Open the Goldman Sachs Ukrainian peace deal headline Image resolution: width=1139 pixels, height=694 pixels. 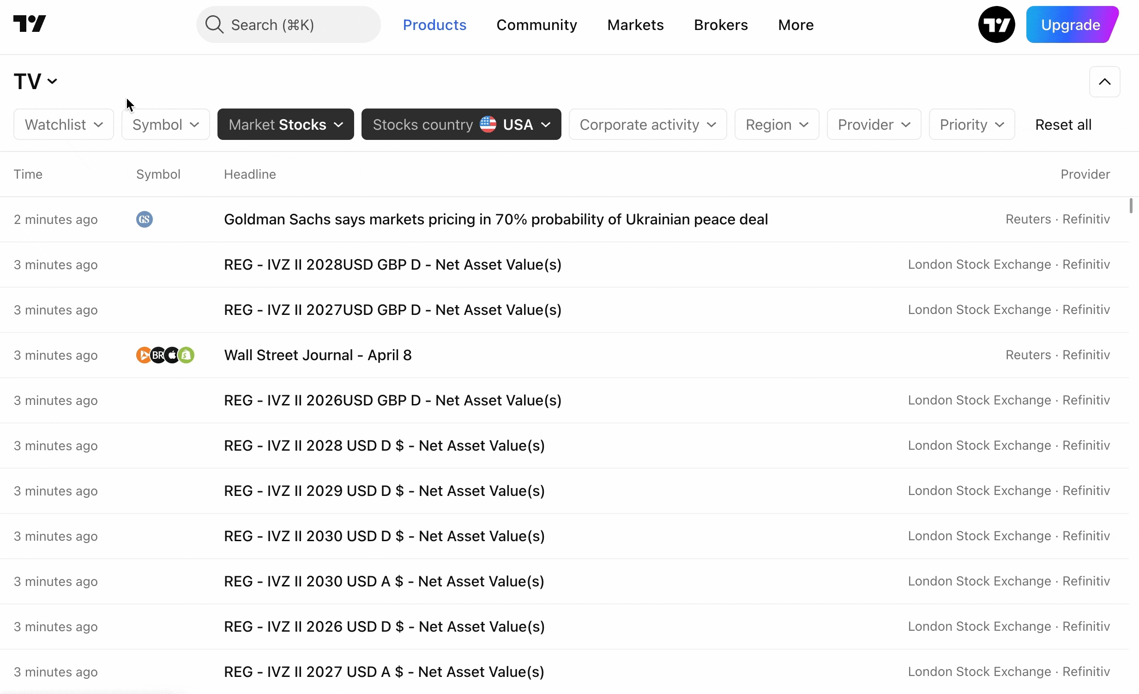(495, 219)
